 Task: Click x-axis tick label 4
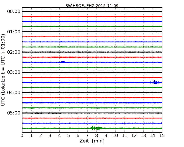pyautogui.click(x=59, y=136)
